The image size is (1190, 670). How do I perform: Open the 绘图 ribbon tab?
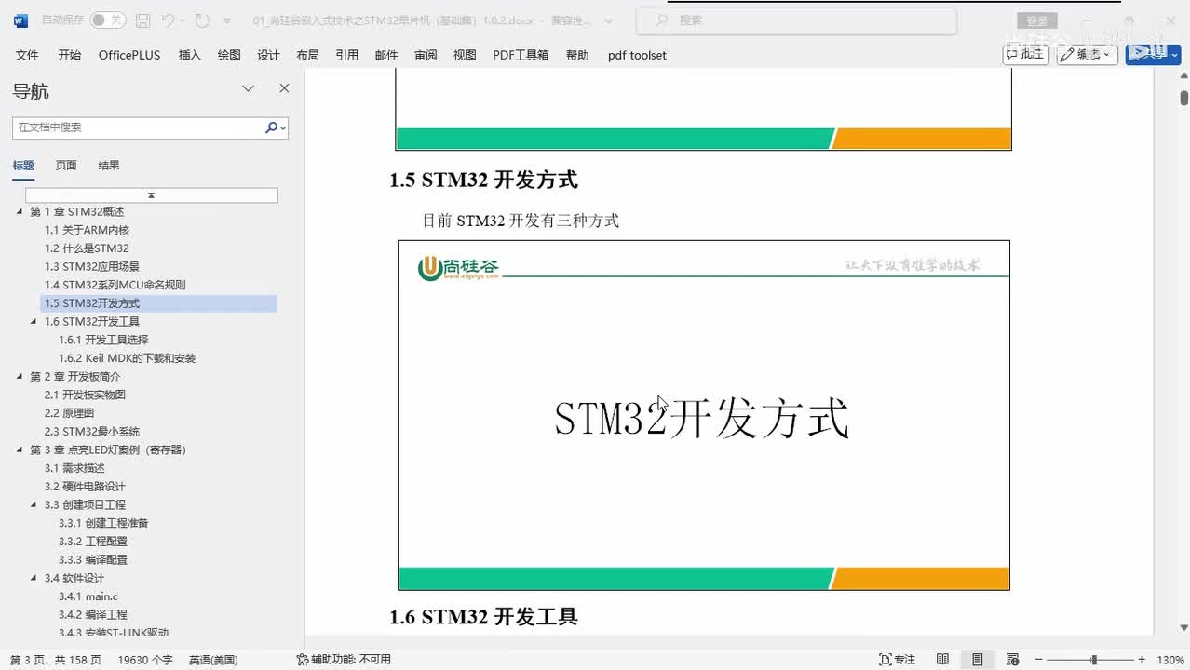pos(229,55)
